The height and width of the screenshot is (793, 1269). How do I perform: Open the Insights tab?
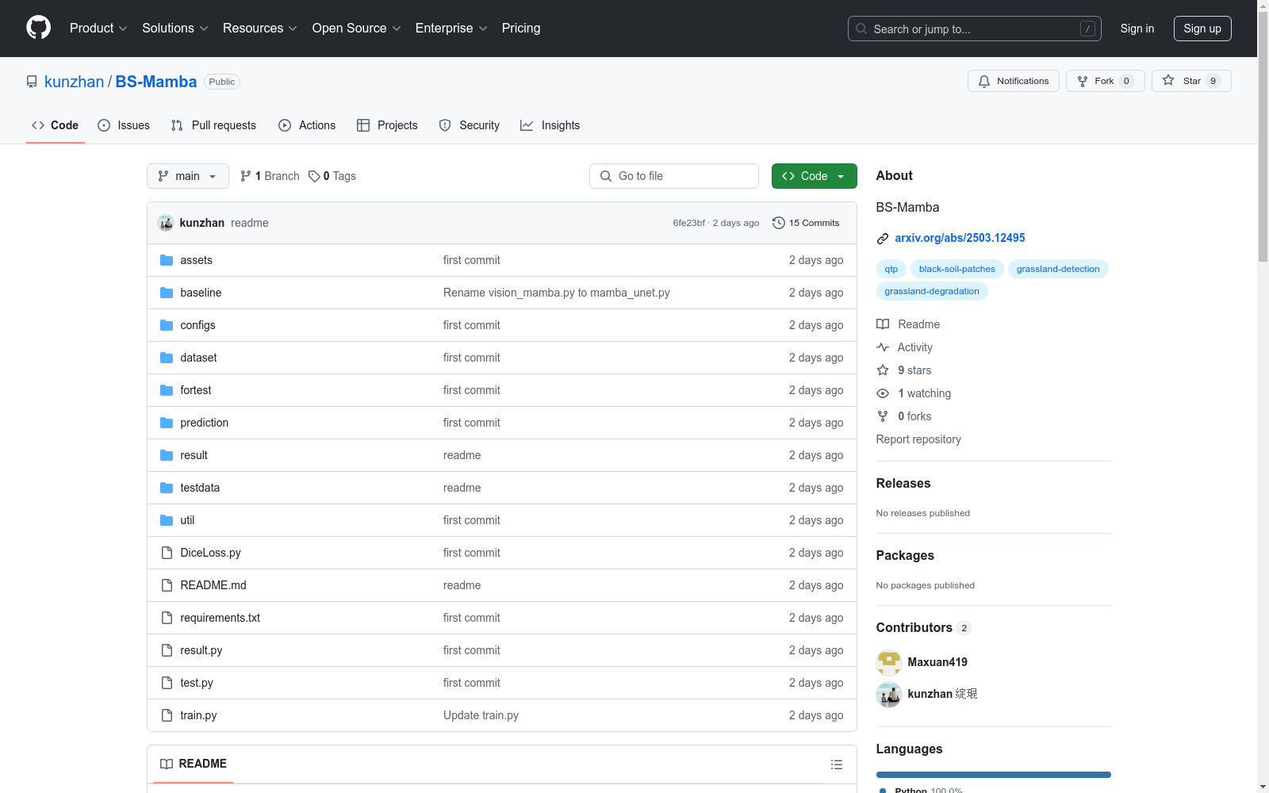(550, 125)
